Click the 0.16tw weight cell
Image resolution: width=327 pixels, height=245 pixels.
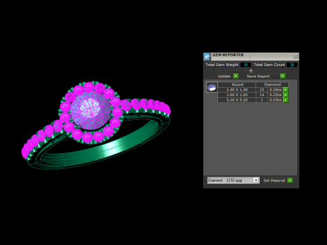click(275, 90)
